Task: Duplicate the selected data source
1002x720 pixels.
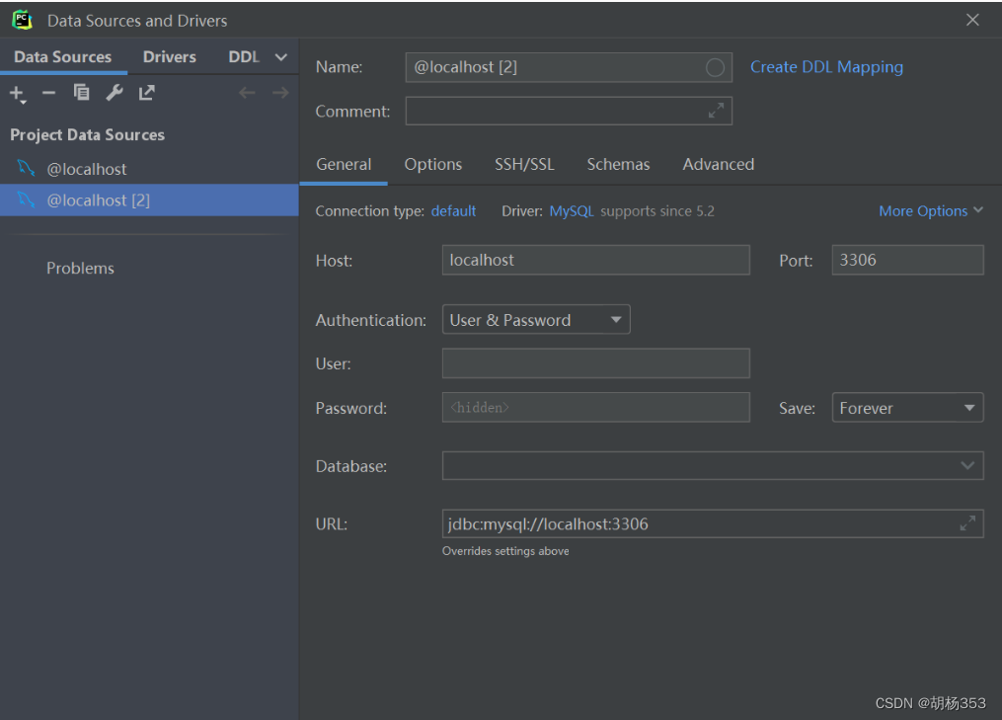Action: coord(81,93)
